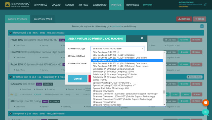Open the UPLOAD page
Image resolution: width=212 pixels, height=120 pixels.
point(56,5)
